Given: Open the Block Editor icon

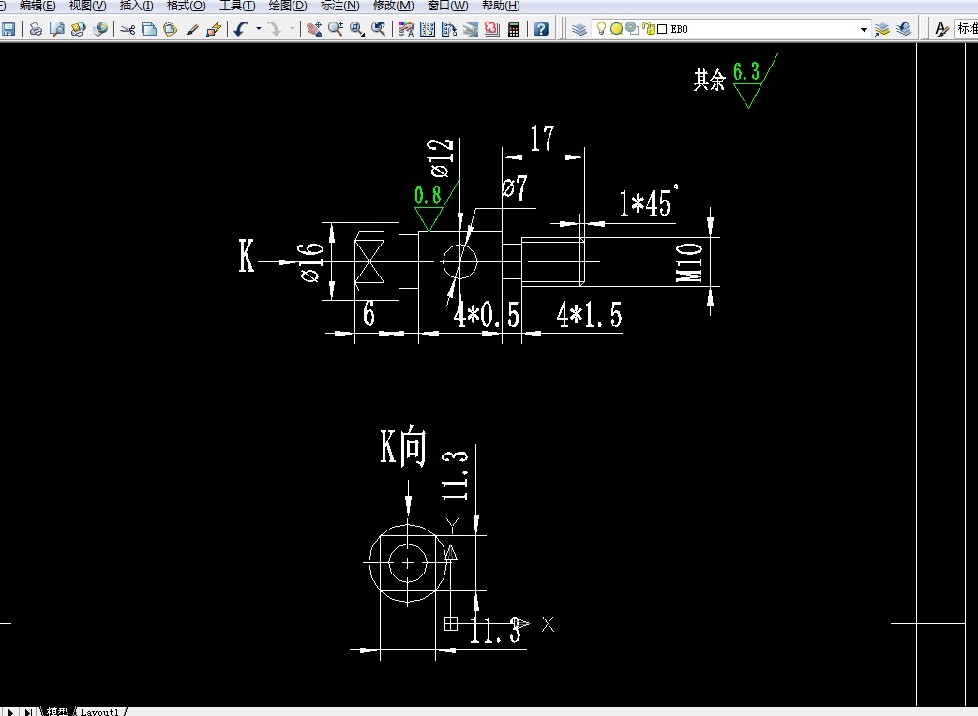Looking at the screenshot, I should pos(214,29).
